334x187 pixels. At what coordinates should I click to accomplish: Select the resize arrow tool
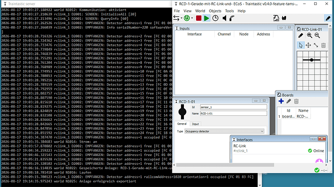316,45
